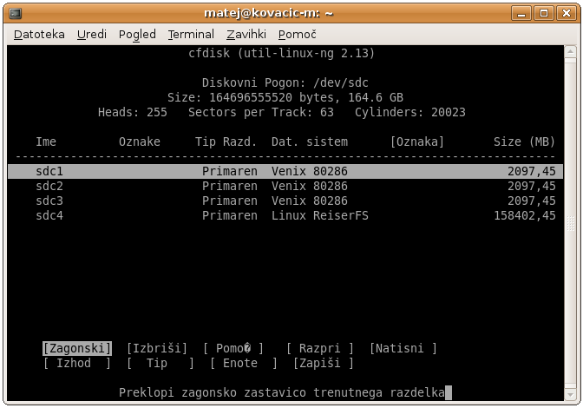The width and height of the screenshot is (583, 408).
Task: Select the Natisni option
Action: tap(403, 348)
